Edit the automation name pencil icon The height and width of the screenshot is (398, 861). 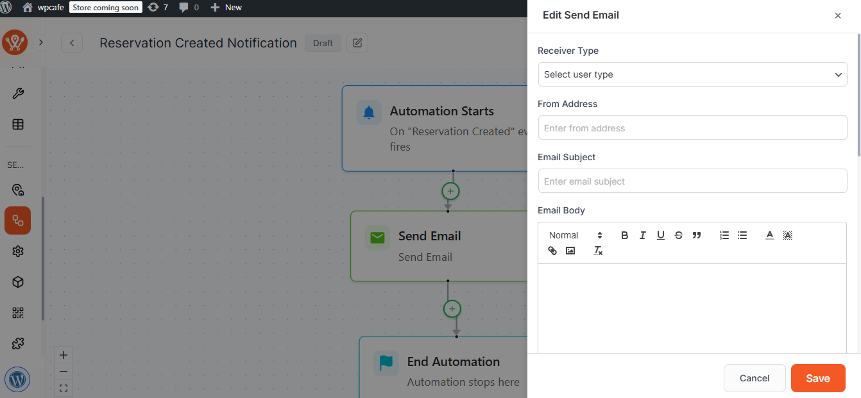(357, 43)
